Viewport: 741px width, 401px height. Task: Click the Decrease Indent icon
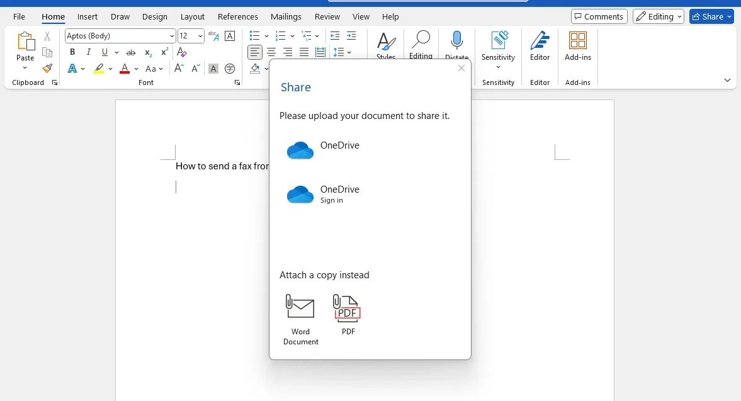pyautogui.click(x=334, y=36)
